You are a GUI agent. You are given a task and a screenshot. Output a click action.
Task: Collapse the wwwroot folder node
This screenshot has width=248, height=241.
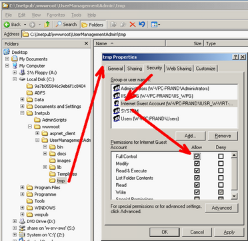[30, 126]
